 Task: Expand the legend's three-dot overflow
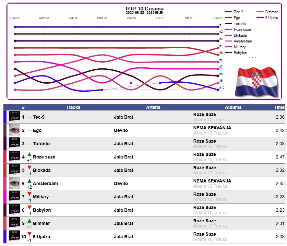tap(252, 58)
